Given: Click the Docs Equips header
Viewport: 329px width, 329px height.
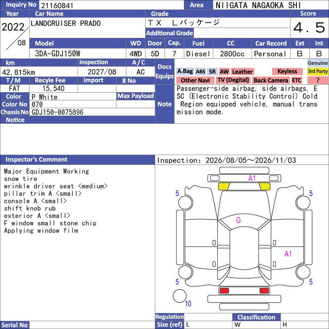Looking at the screenshot, I should pyautogui.click(x=165, y=71).
